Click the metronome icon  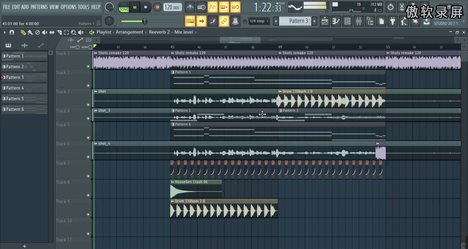pyautogui.click(x=190, y=7)
